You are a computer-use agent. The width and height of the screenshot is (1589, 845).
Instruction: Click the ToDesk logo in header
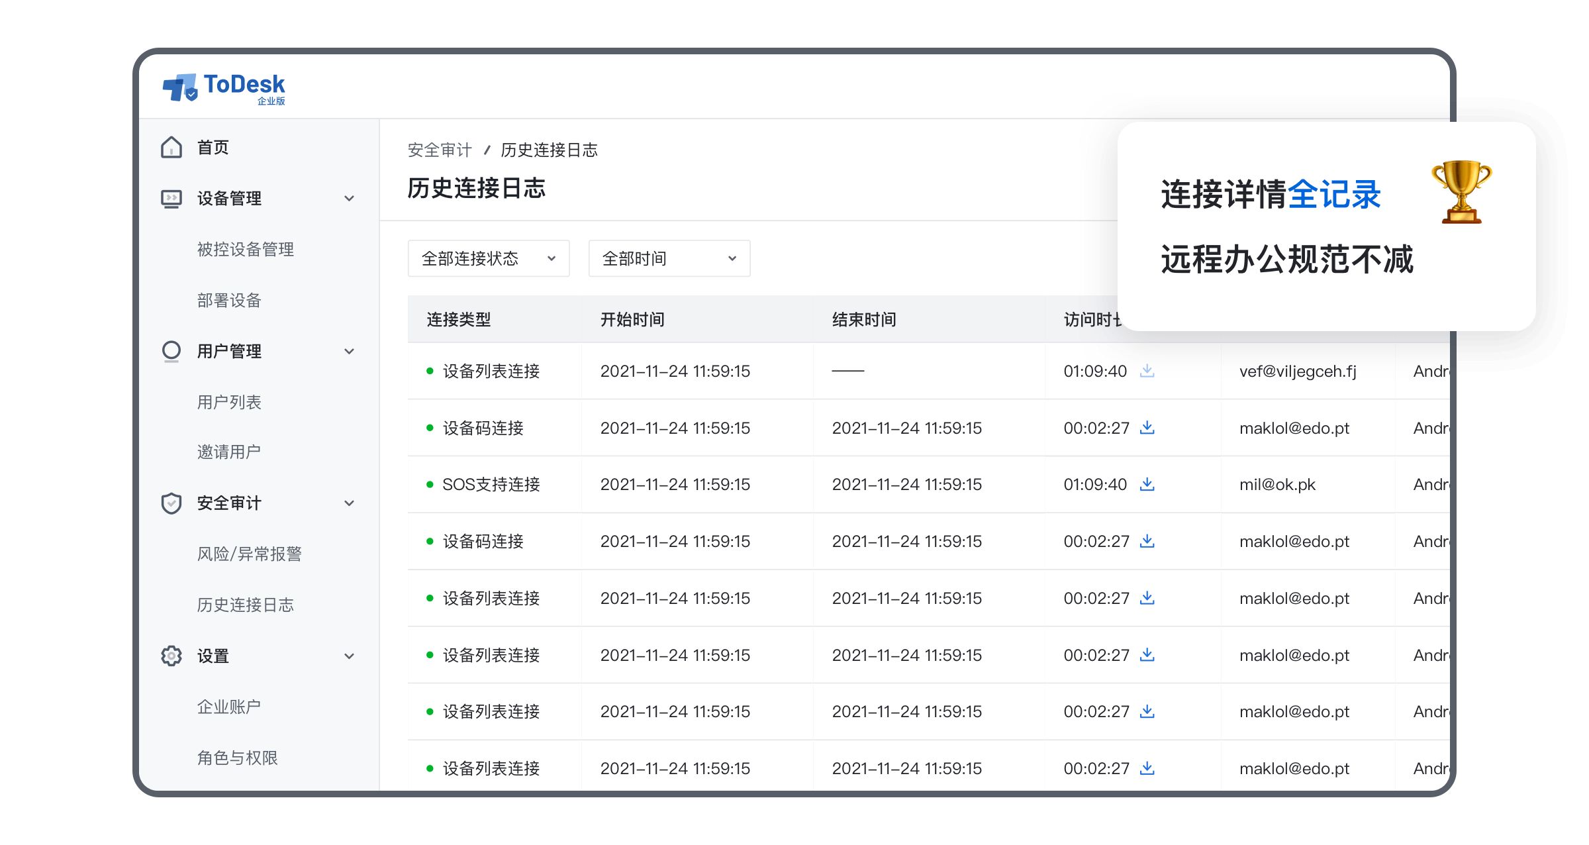click(x=224, y=88)
